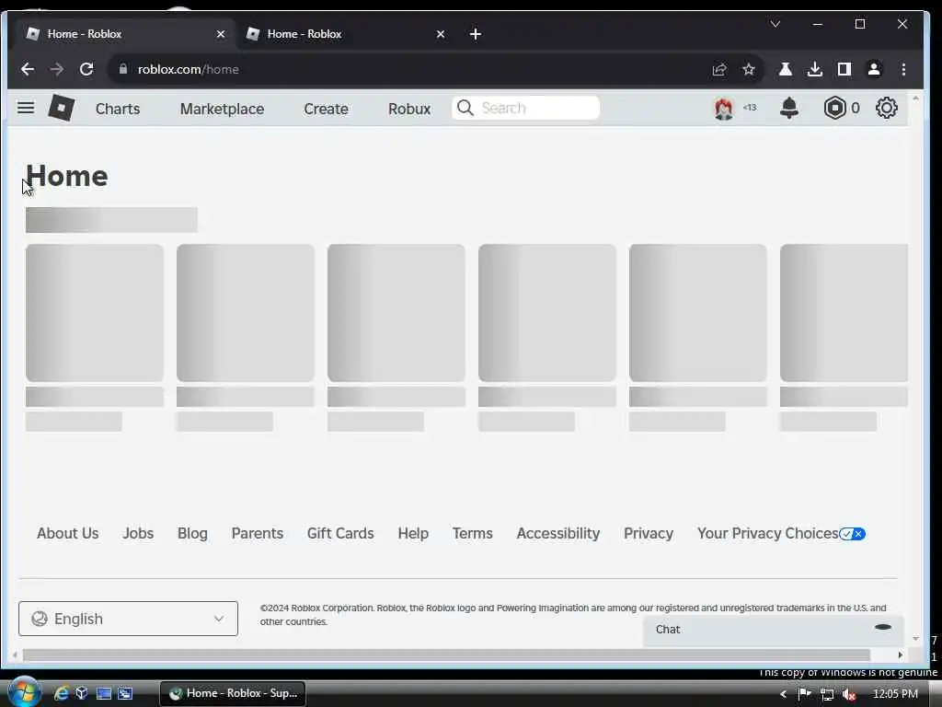
Task: Open the Charts menu item
Action: pos(118,109)
